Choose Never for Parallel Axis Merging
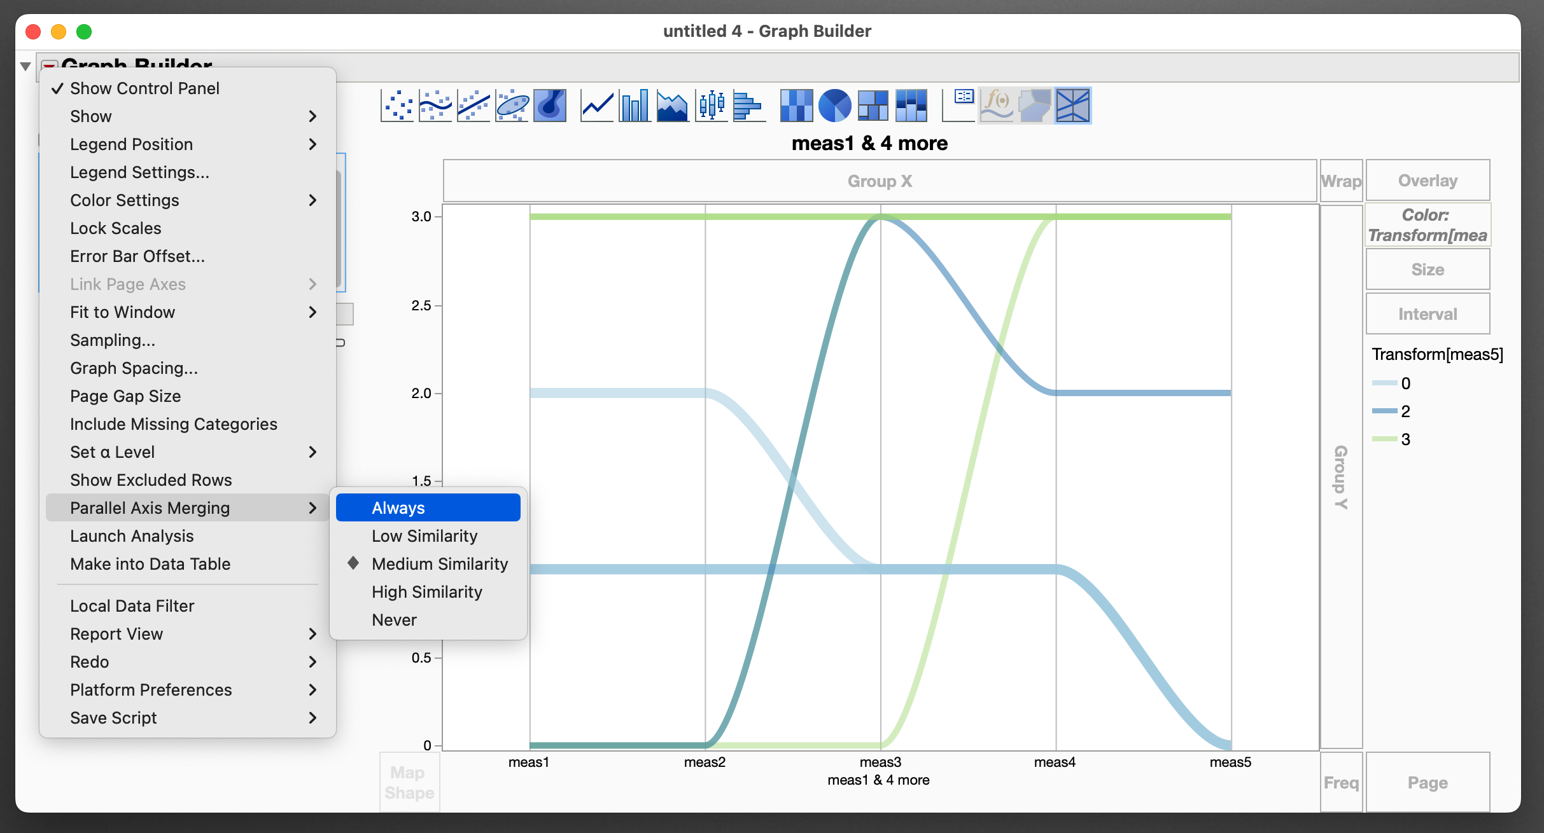 pyautogui.click(x=394, y=620)
